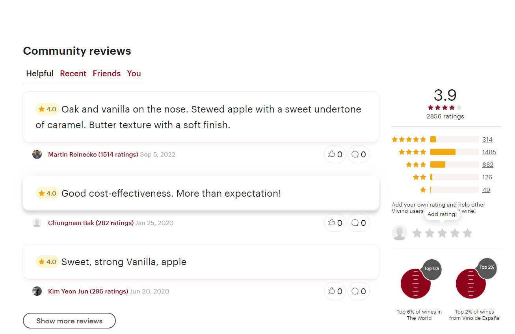Like Martin Reinecke's review with thumbs-up
This screenshot has width=515, height=334.
coord(335,154)
